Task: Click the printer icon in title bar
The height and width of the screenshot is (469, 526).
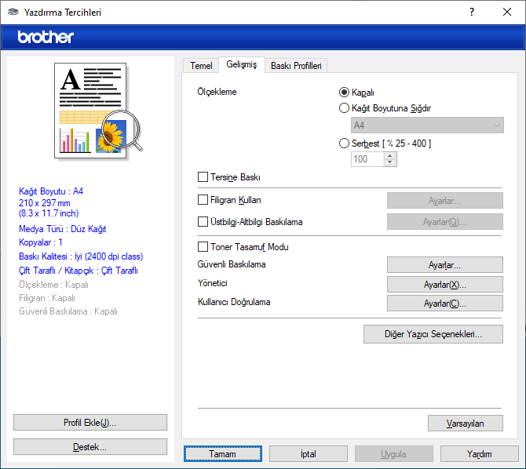Action: (12, 12)
